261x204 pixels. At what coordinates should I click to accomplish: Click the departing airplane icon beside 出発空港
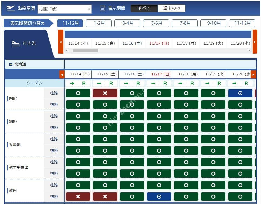pos(11,8)
